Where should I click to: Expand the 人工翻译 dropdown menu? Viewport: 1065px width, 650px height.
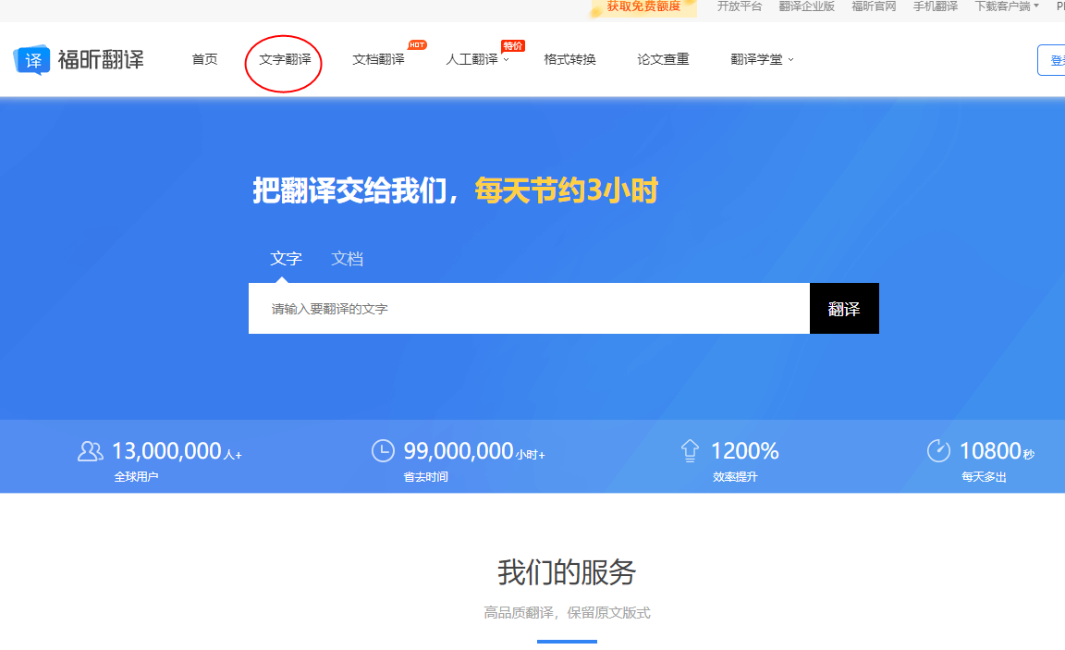pyautogui.click(x=477, y=60)
